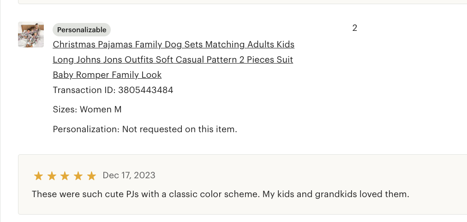
Task: Click the "Baby Romper Family Look" link text
Action: pos(107,75)
